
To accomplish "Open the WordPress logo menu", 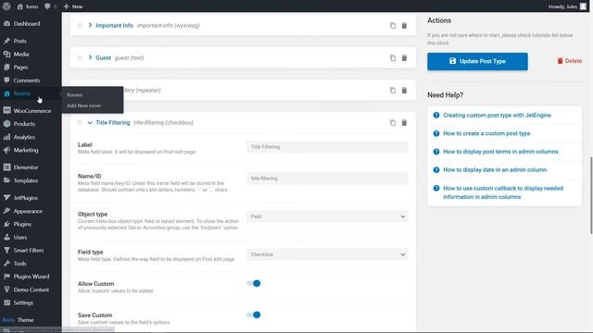I will coord(6,6).
